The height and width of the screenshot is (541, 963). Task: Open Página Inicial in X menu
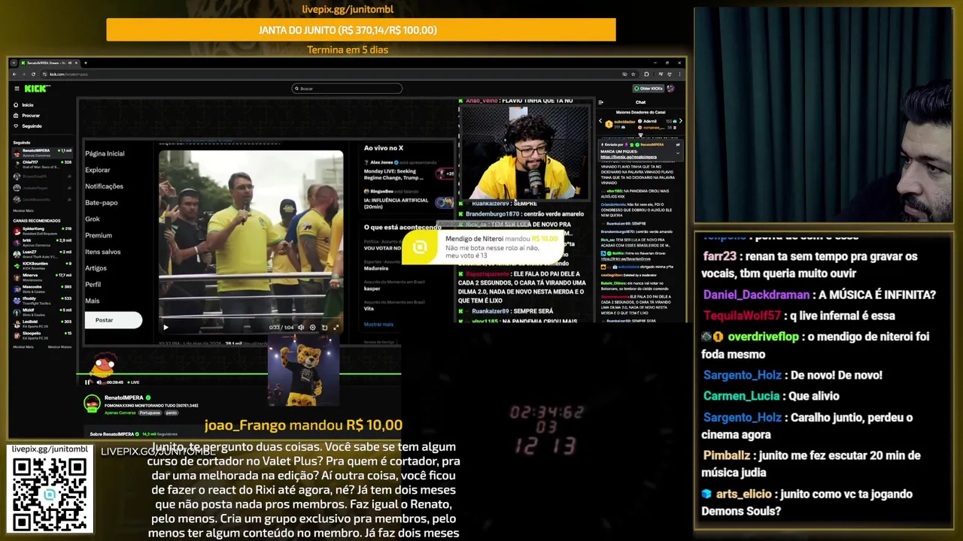point(105,153)
